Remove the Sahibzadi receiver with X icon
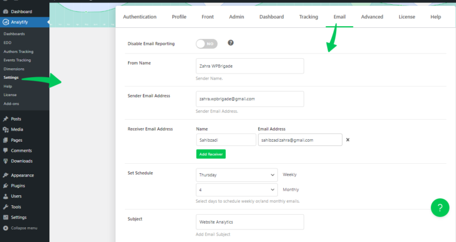Screen dimensions: 456x242 tap(348, 140)
